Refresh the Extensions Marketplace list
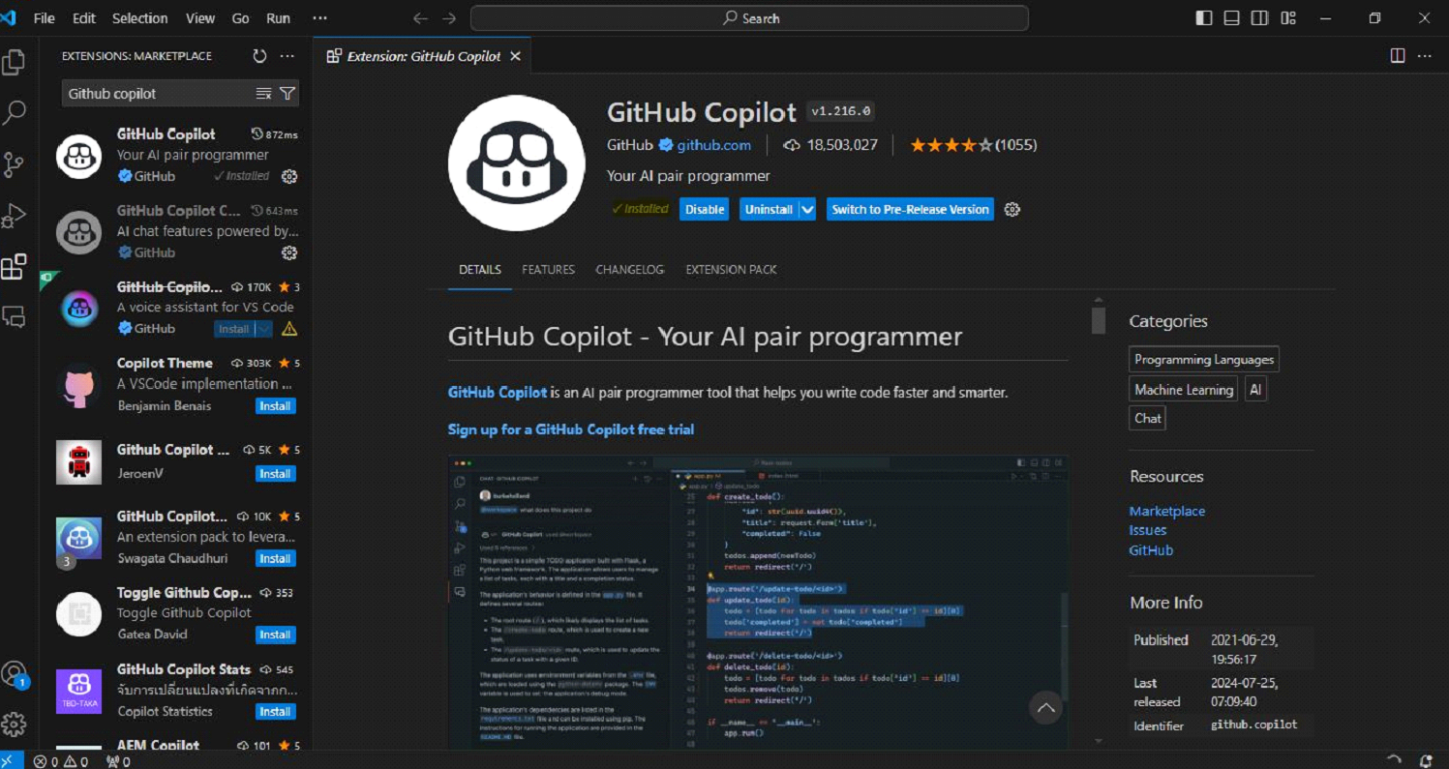This screenshot has height=769, width=1449. [259, 55]
